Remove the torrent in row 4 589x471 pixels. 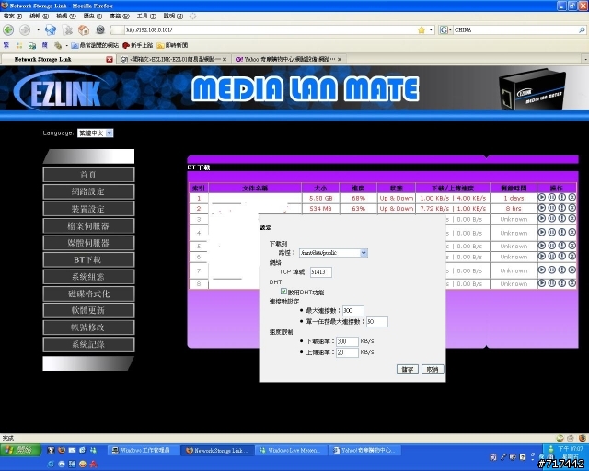pos(572,232)
